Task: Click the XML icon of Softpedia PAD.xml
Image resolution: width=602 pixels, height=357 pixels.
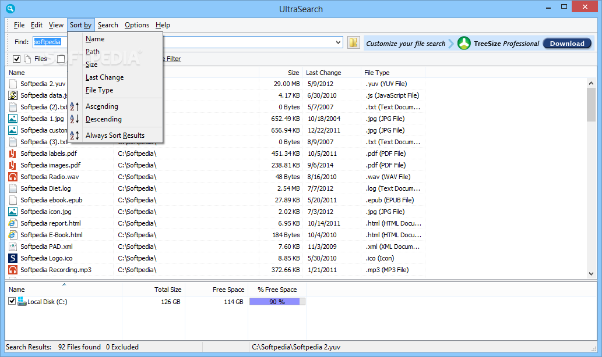Action: (13, 247)
